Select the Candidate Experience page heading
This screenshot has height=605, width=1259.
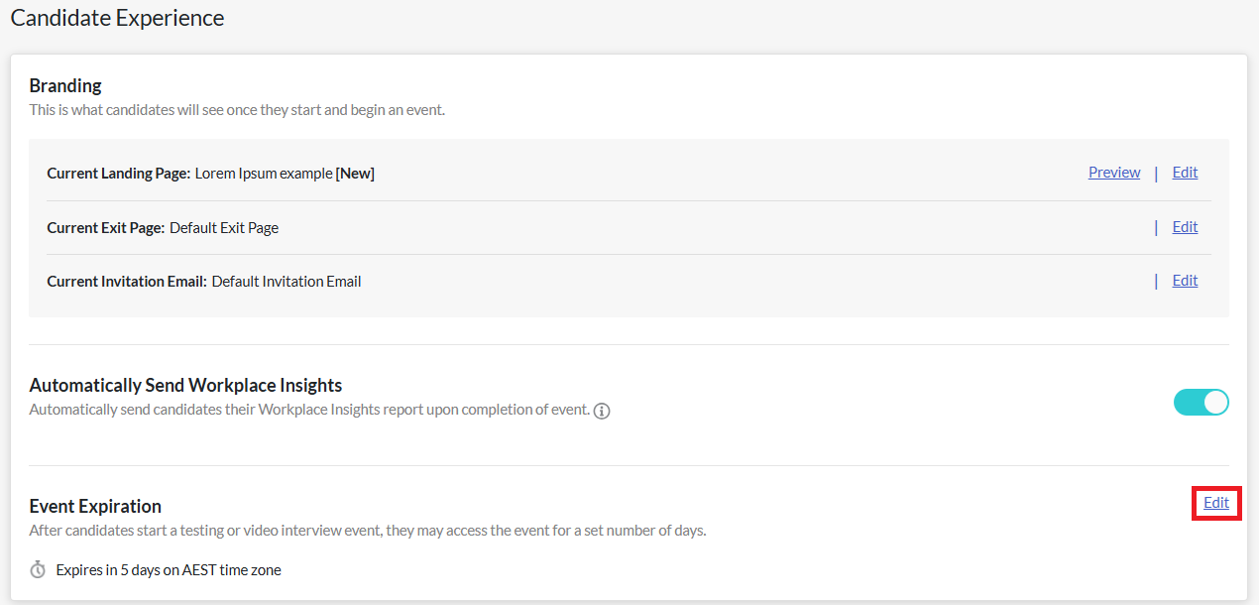(x=117, y=18)
